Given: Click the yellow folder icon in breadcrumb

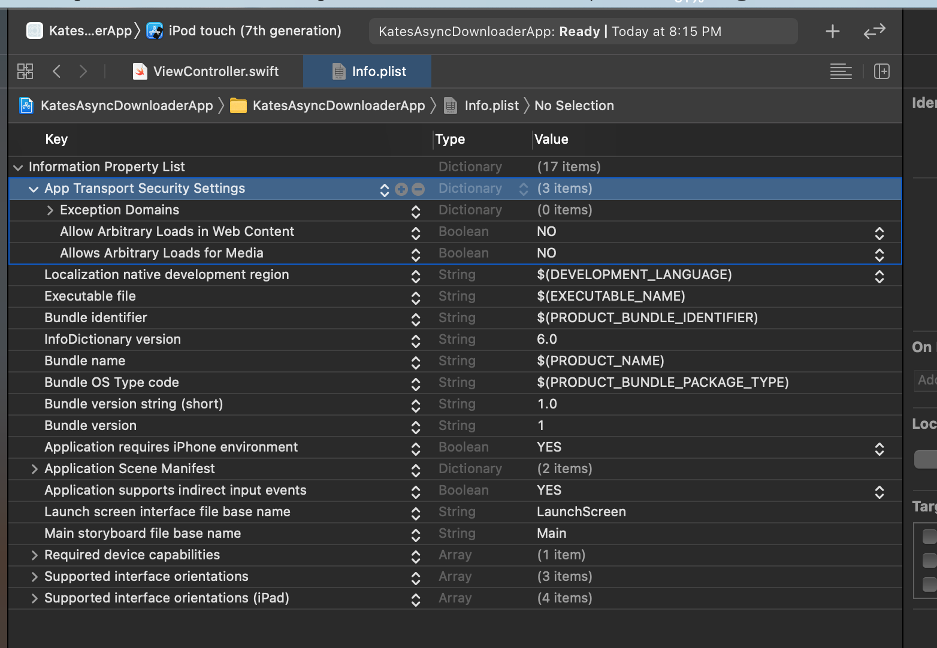Looking at the screenshot, I should tap(238, 106).
